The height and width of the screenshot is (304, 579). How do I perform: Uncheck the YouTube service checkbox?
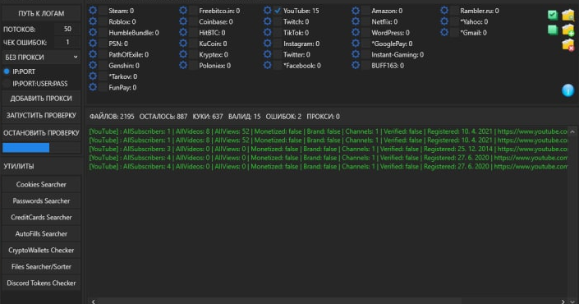point(278,11)
